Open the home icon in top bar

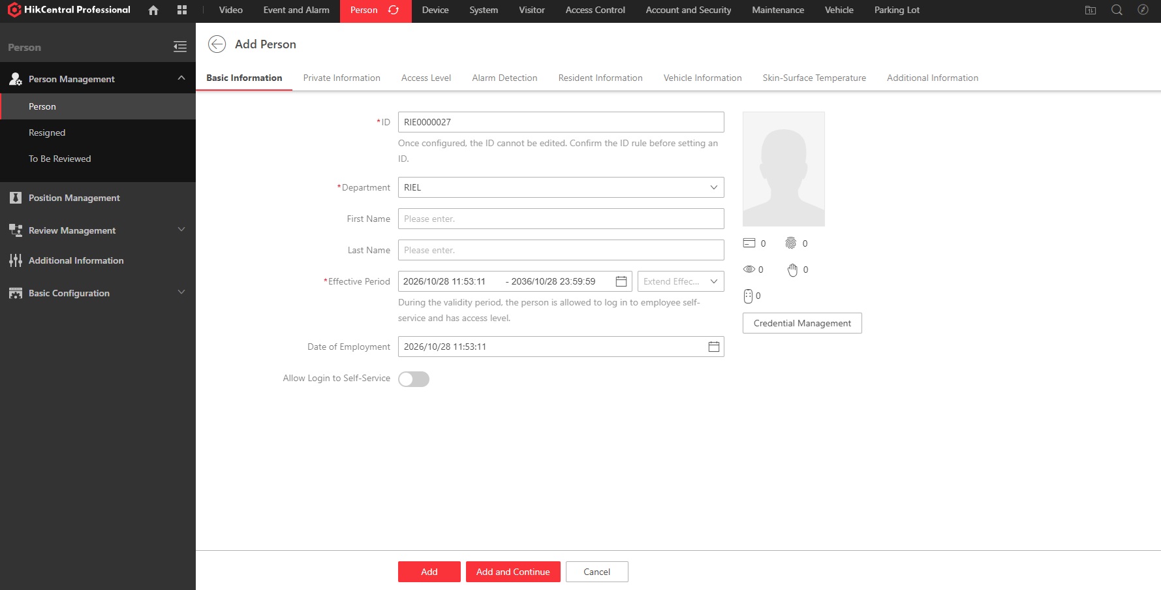(x=153, y=10)
